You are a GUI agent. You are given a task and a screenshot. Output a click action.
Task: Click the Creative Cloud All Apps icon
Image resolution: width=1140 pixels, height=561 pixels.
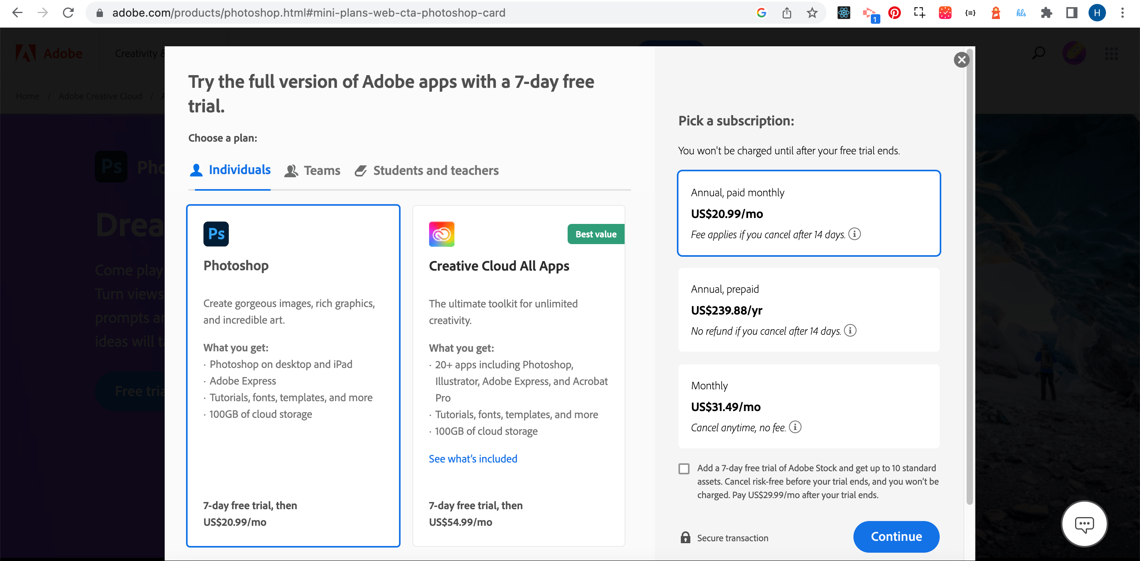[441, 233]
